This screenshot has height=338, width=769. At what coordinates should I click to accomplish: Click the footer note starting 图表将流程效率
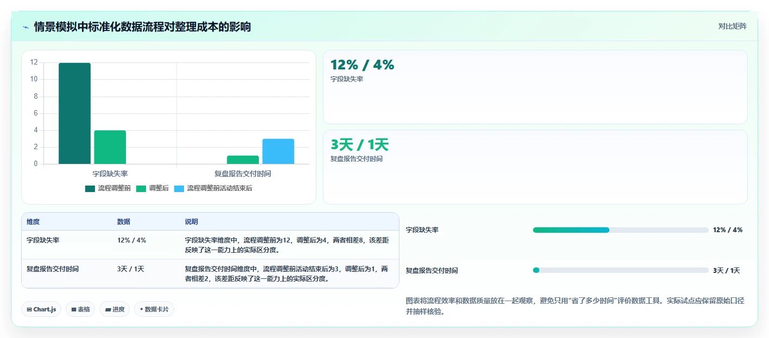[x=575, y=306]
